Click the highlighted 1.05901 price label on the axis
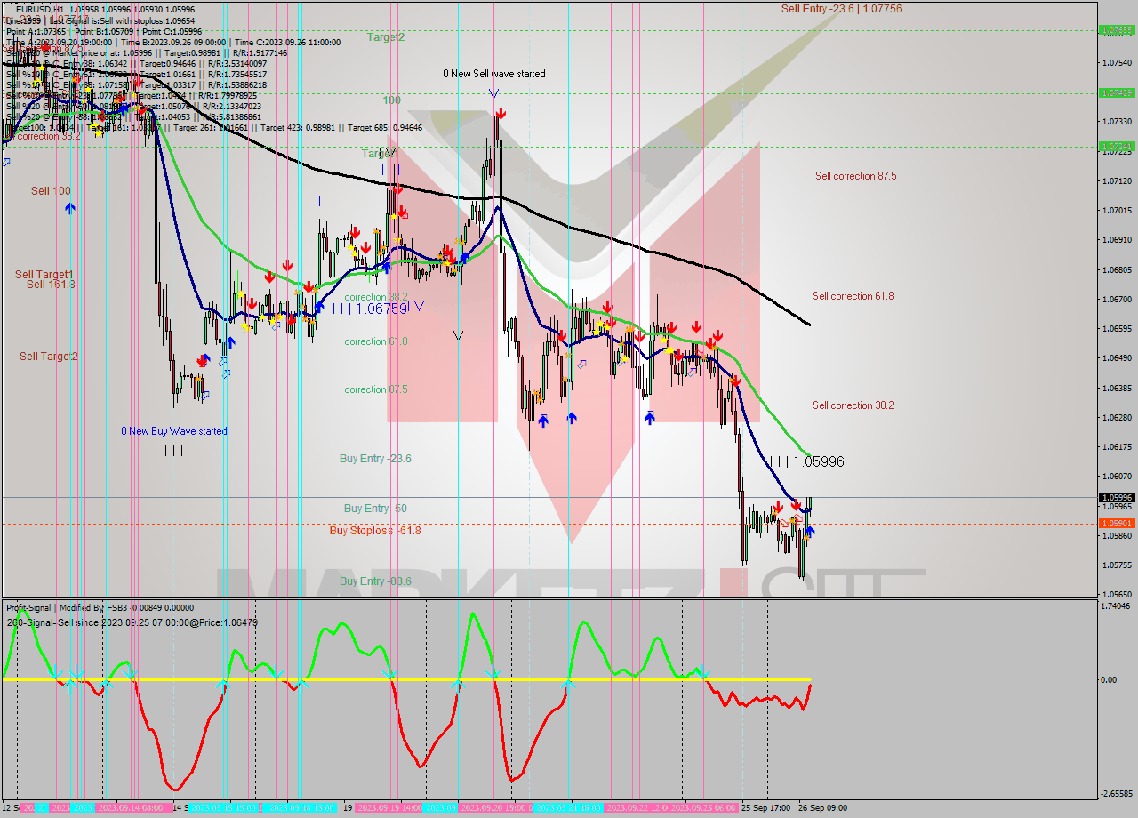This screenshot has width=1138, height=818. point(1118,524)
